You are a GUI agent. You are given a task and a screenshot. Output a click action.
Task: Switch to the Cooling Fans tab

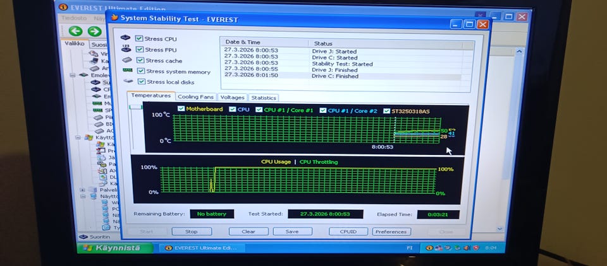click(x=196, y=97)
